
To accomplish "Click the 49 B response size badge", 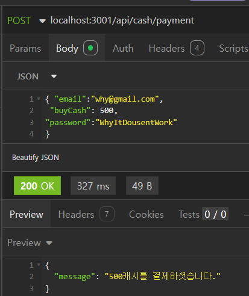I will point(142,186).
